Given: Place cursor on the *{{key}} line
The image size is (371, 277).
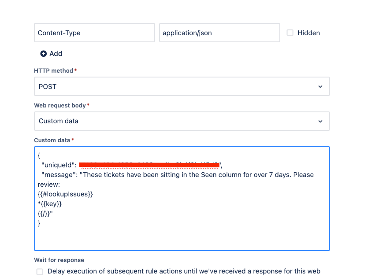Looking at the screenshot, I should [x=50, y=204].
